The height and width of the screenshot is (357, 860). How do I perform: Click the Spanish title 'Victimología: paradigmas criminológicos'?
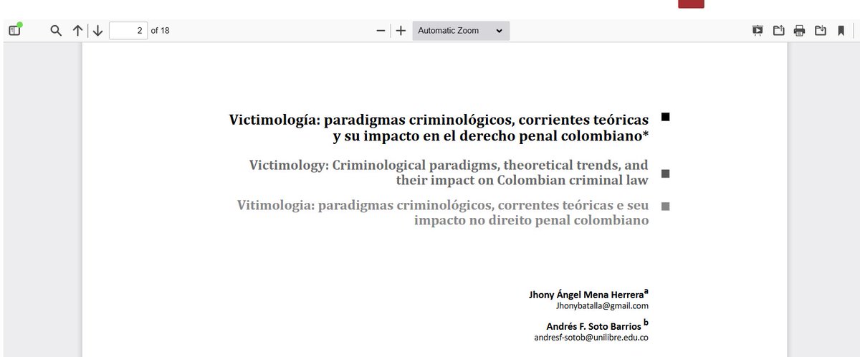pos(371,120)
